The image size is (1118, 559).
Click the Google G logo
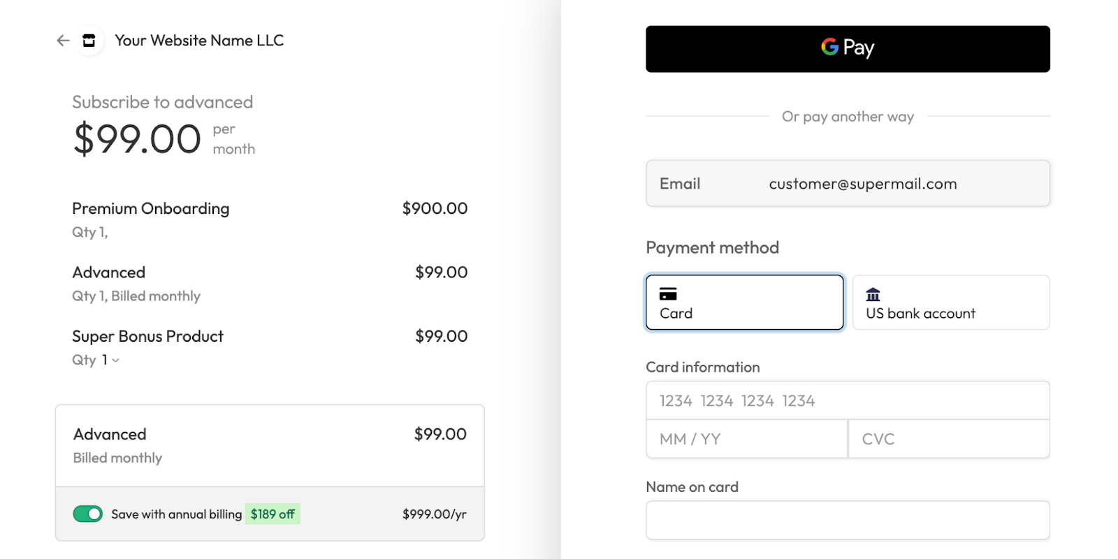point(829,47)
